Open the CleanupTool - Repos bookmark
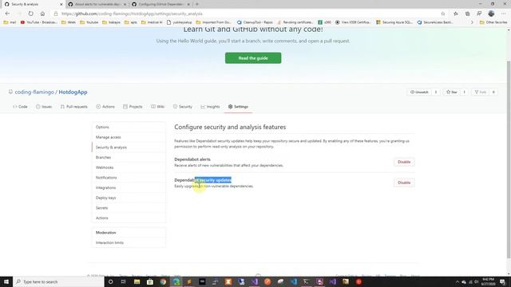 click(x=255, y=22)
